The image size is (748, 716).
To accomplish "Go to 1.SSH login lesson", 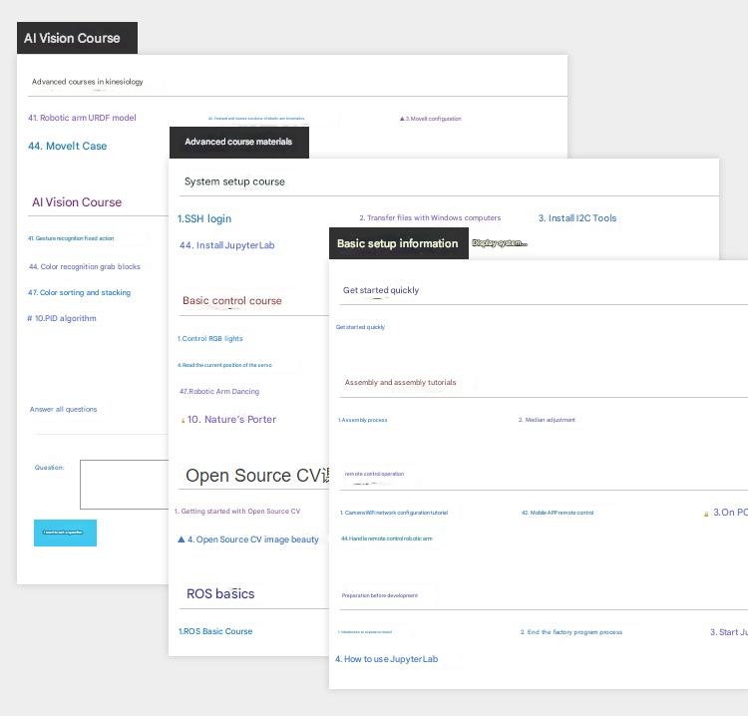I will coord(204,218).
